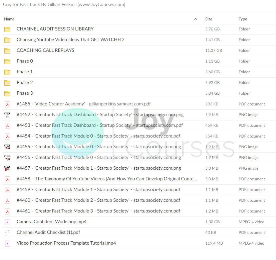Image resolution: width=276 pixels, height=260 pixels.
Task: Open the COACHING CALL REPLAYS folder
Action: [x=45, y=50]
